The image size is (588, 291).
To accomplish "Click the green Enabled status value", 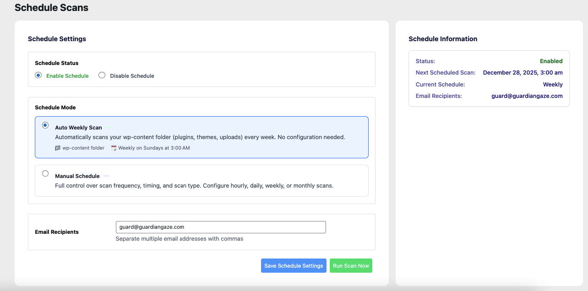I will tap(551, 61).
